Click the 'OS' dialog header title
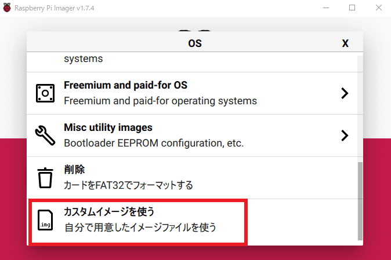The height and width of the screenshot is (260, 391). coord(195,43)
